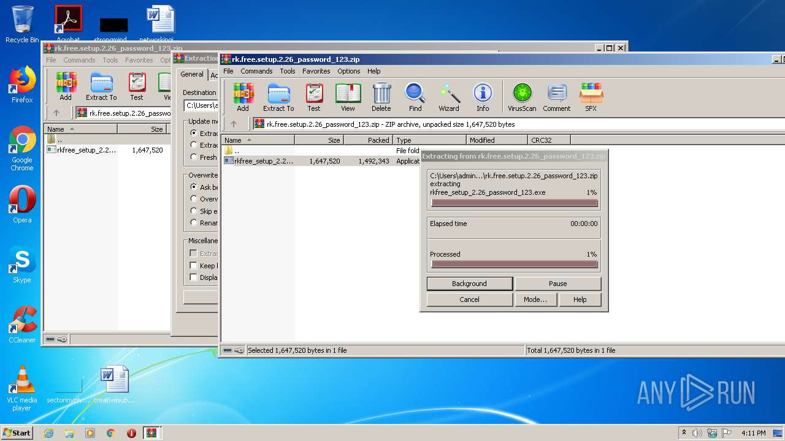Open Find tool in WinRAR toolbar
Viewport: 785px width, 441px height.
pyautogui.click(x=415, y=97)
